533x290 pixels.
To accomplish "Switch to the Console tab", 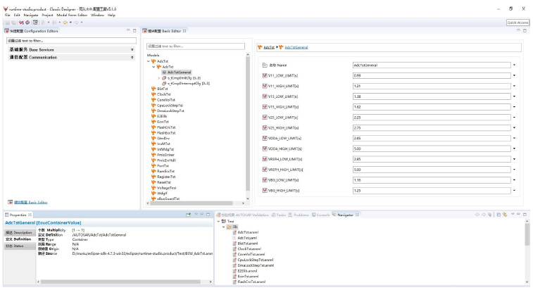I will tap(320, 215).
